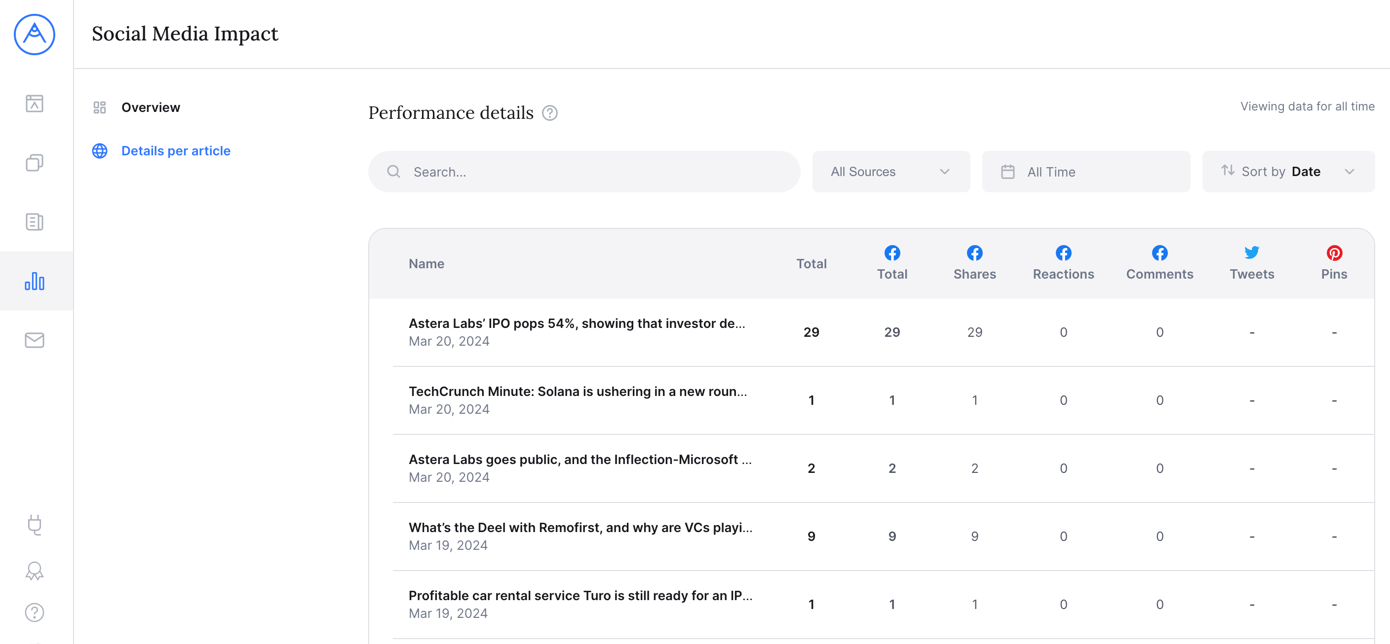The width and height of the screenshot is (1390, 644).
Task: Click the calendar icon in All Time filter
Action: tap(1008, 172)
